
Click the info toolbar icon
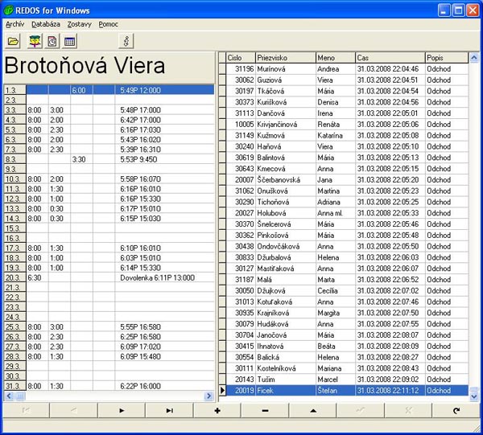click(126, 41)
